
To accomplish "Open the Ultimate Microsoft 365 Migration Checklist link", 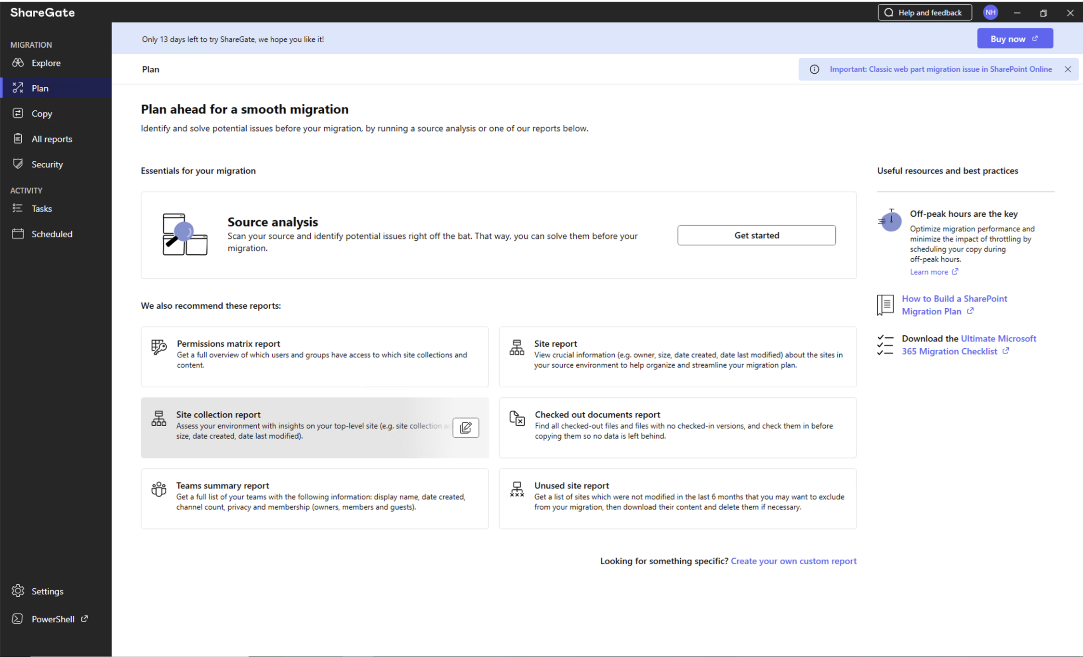I will pos(969,345).
